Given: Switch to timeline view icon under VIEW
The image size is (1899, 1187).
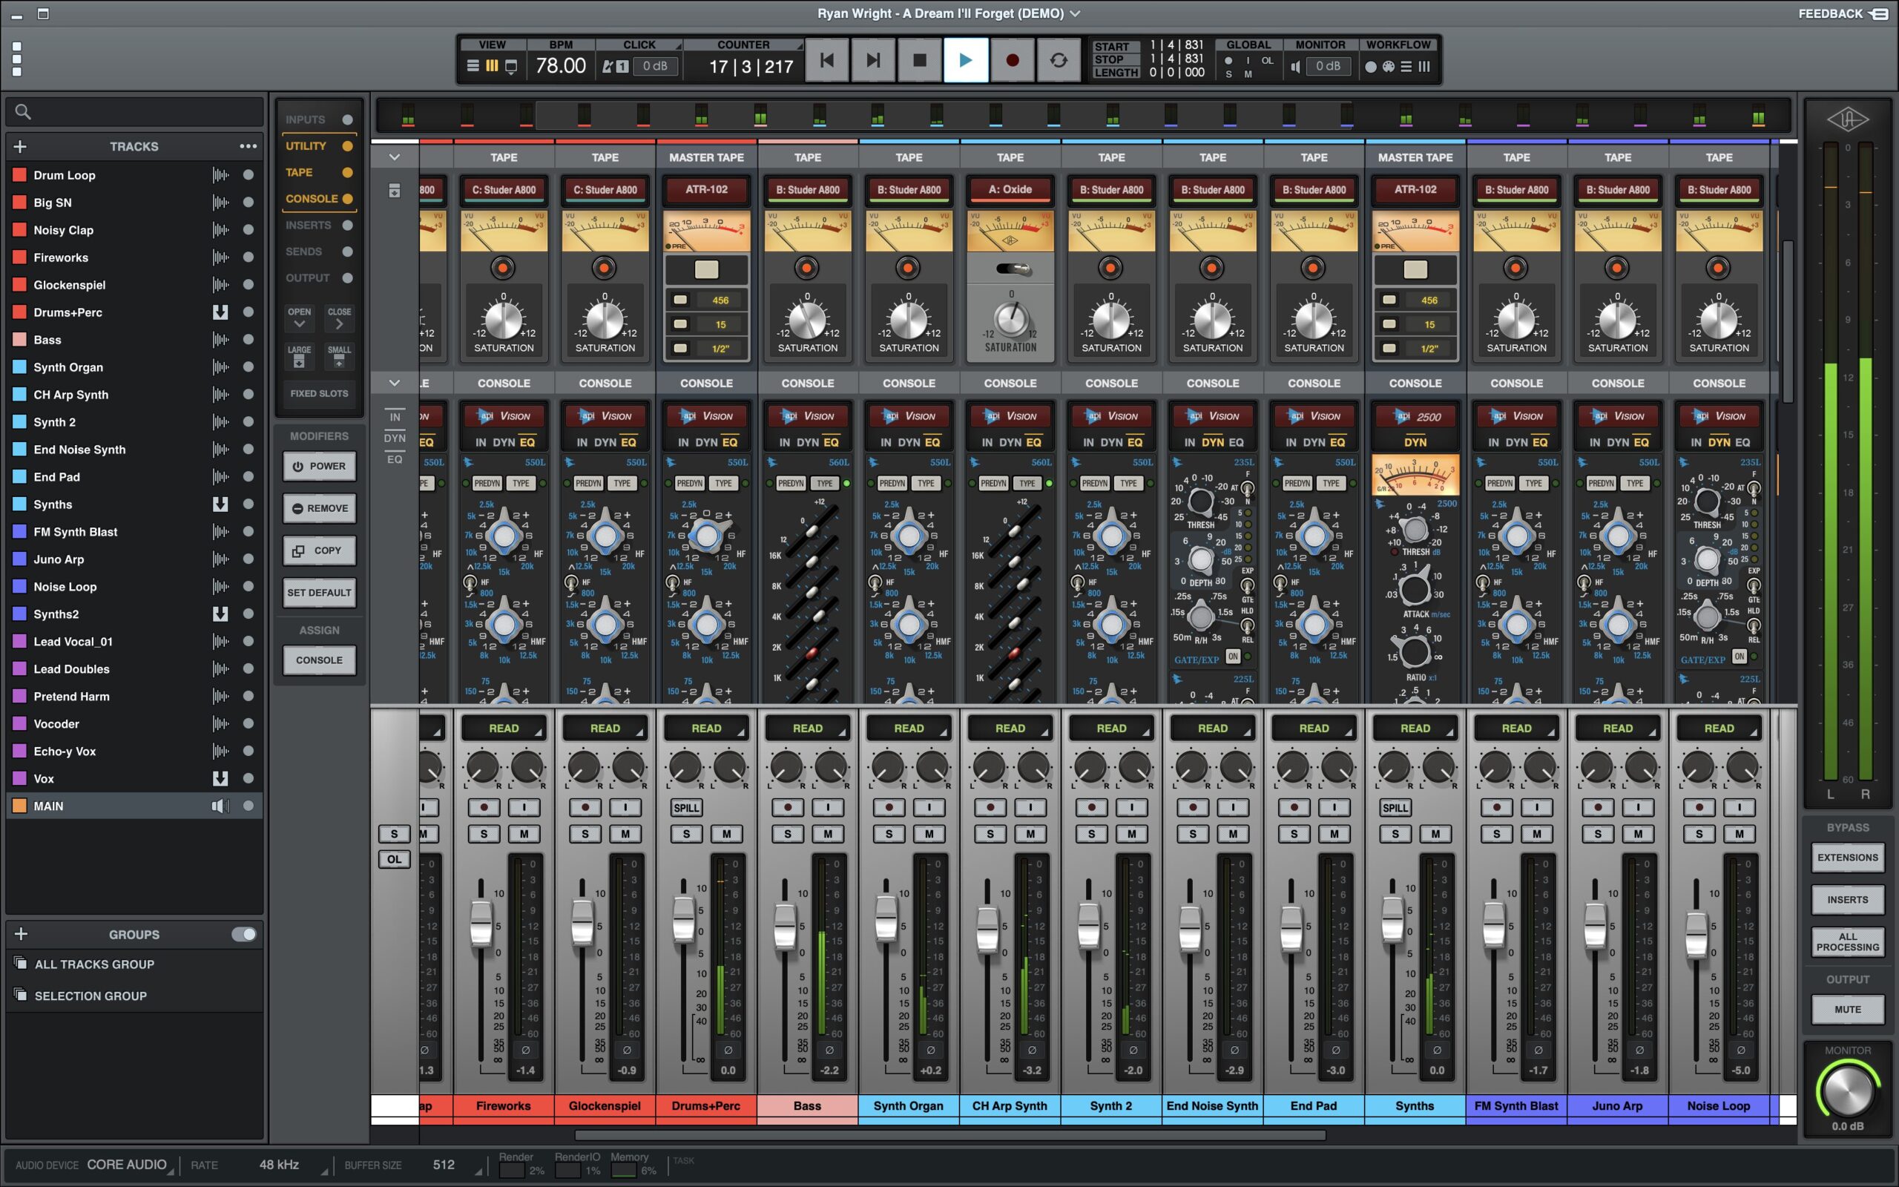Looking at the screenshot, I should point(473,67).
